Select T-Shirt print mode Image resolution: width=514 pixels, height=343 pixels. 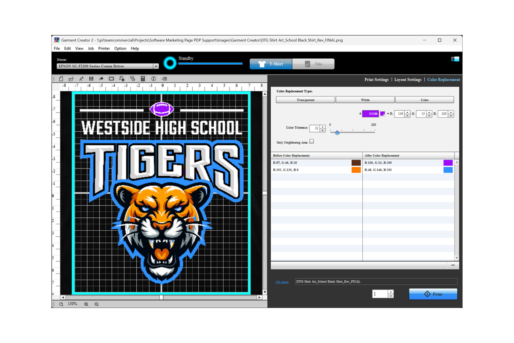[x=271, y=64]
